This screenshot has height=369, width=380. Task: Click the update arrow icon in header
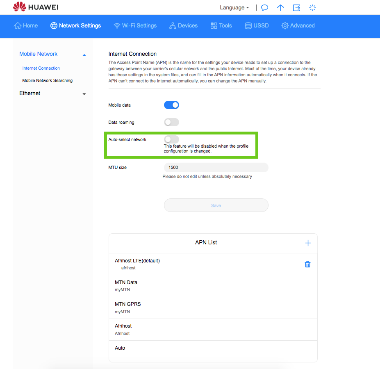(280, 8)
